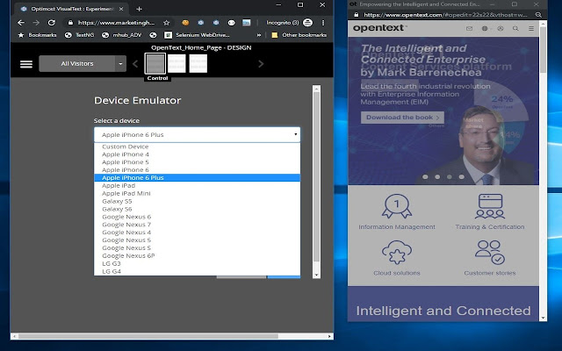Open the Training & Certification icon
562x351 pixels.
(x=490, y=206)
